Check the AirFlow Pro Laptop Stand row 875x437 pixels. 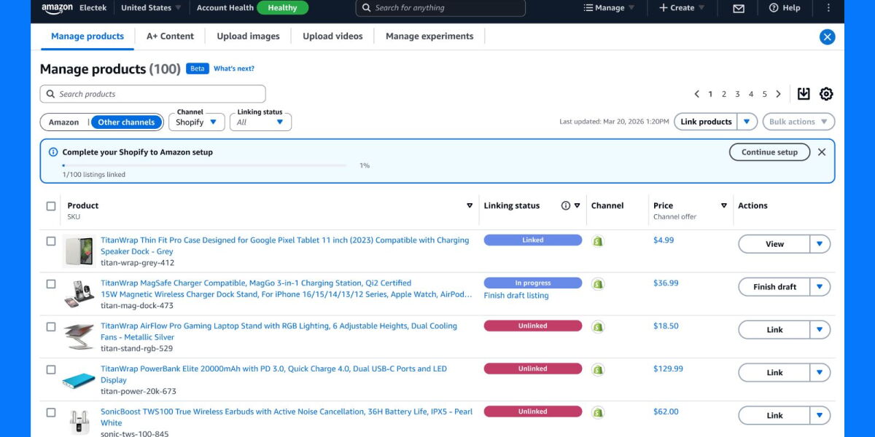click(51, 327)
